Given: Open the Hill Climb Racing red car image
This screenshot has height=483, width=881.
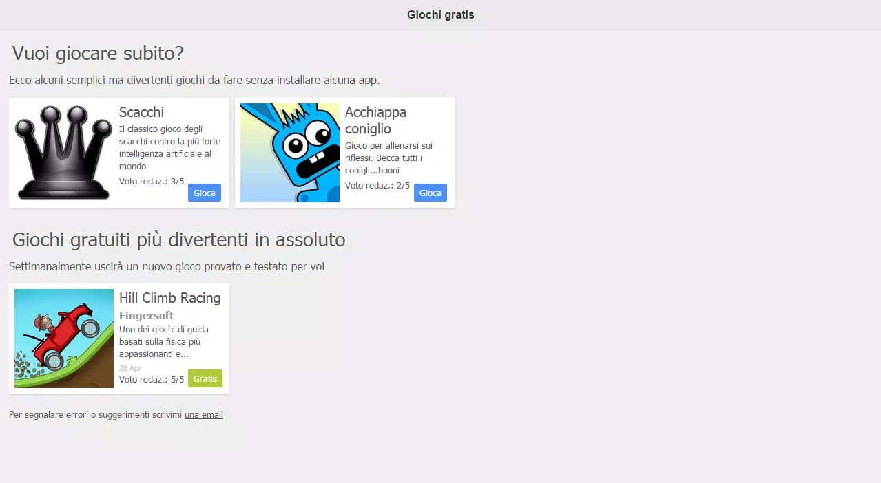Looking at the screenshot, I should [x=64, y=339].
